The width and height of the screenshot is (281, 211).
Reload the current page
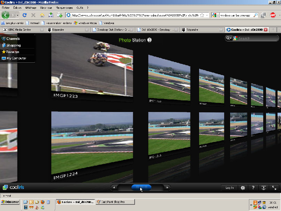pos(24,15)
